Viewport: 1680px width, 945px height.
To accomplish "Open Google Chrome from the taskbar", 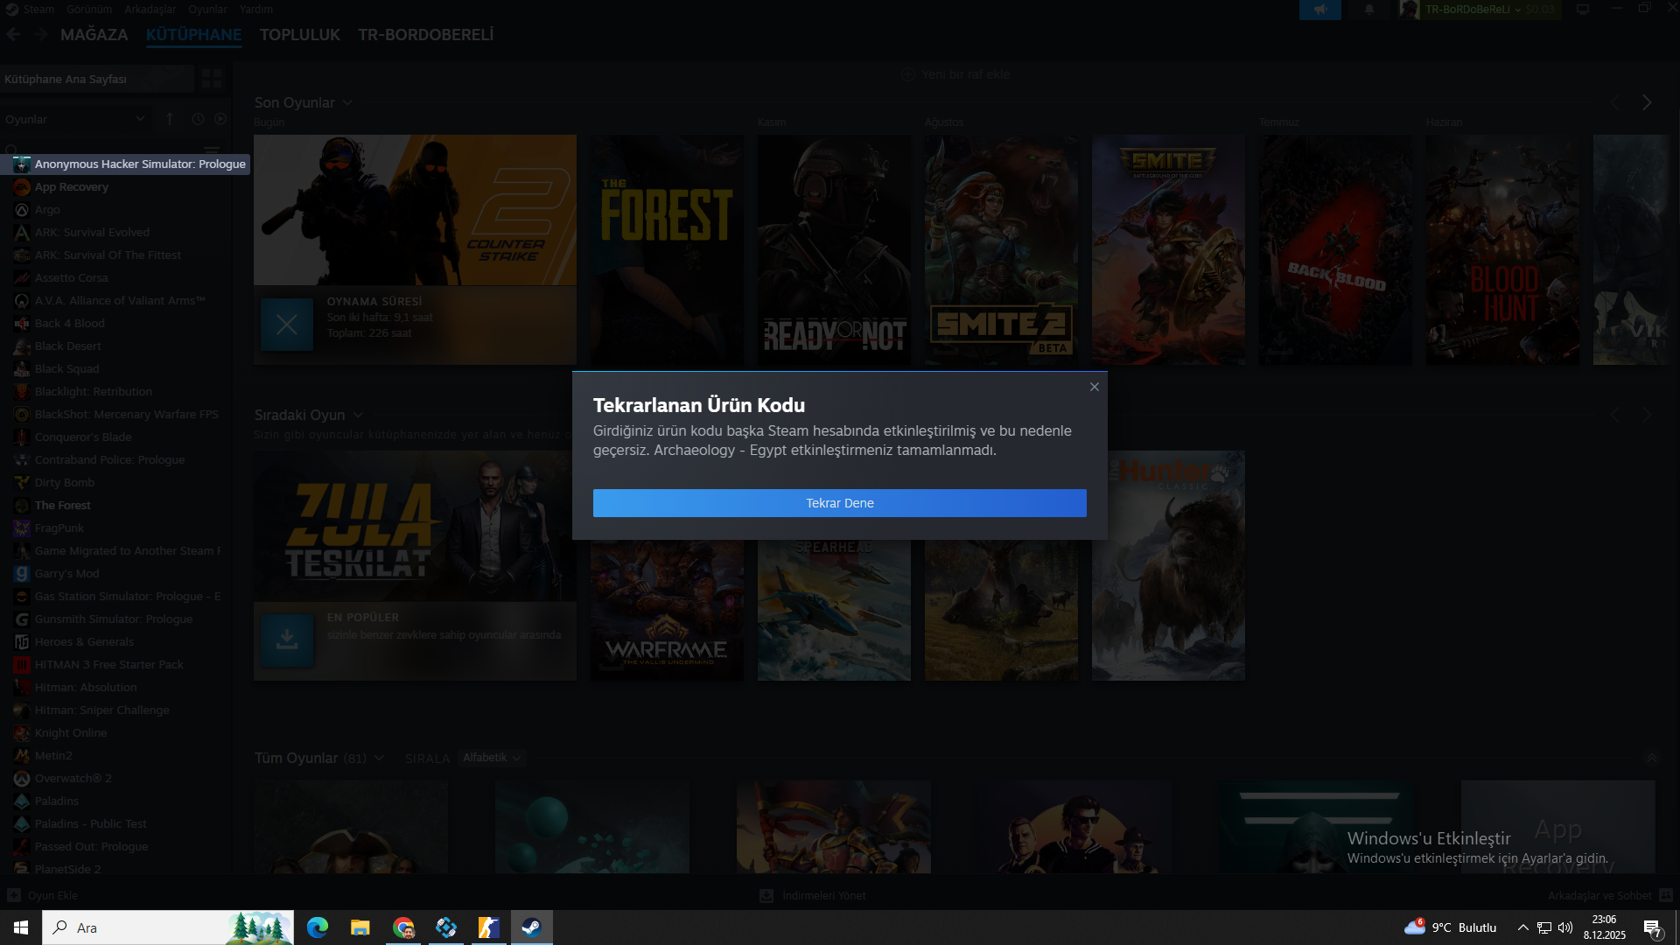I will tap(403, 927).
